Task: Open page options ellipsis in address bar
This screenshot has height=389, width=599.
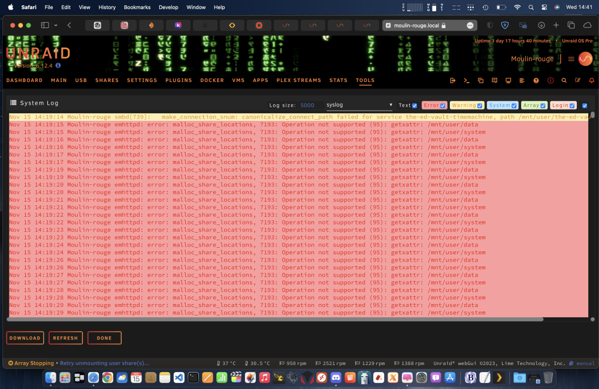Action: tap(470, 25)
